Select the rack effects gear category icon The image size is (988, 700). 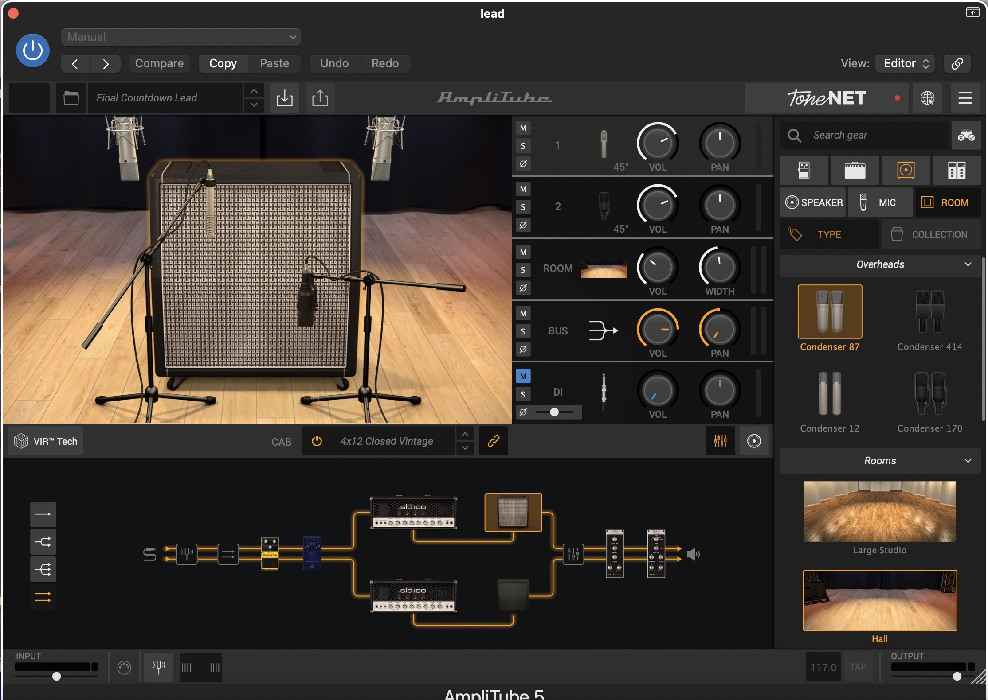(x=957, y=170)
